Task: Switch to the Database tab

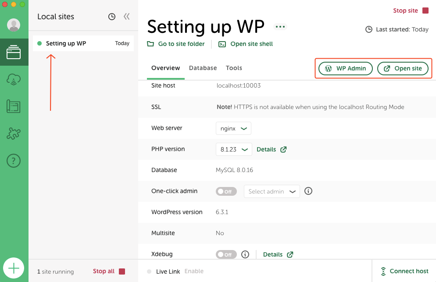Action: pos(203,68)
